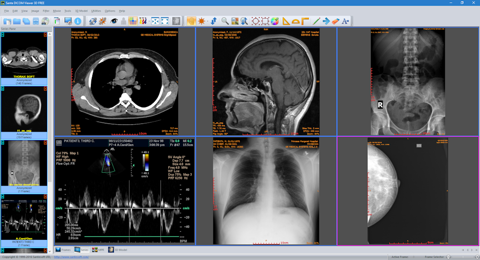The image size is (480, 260).
Task: Open the 3D Model menu
Action: coord(81,10)
